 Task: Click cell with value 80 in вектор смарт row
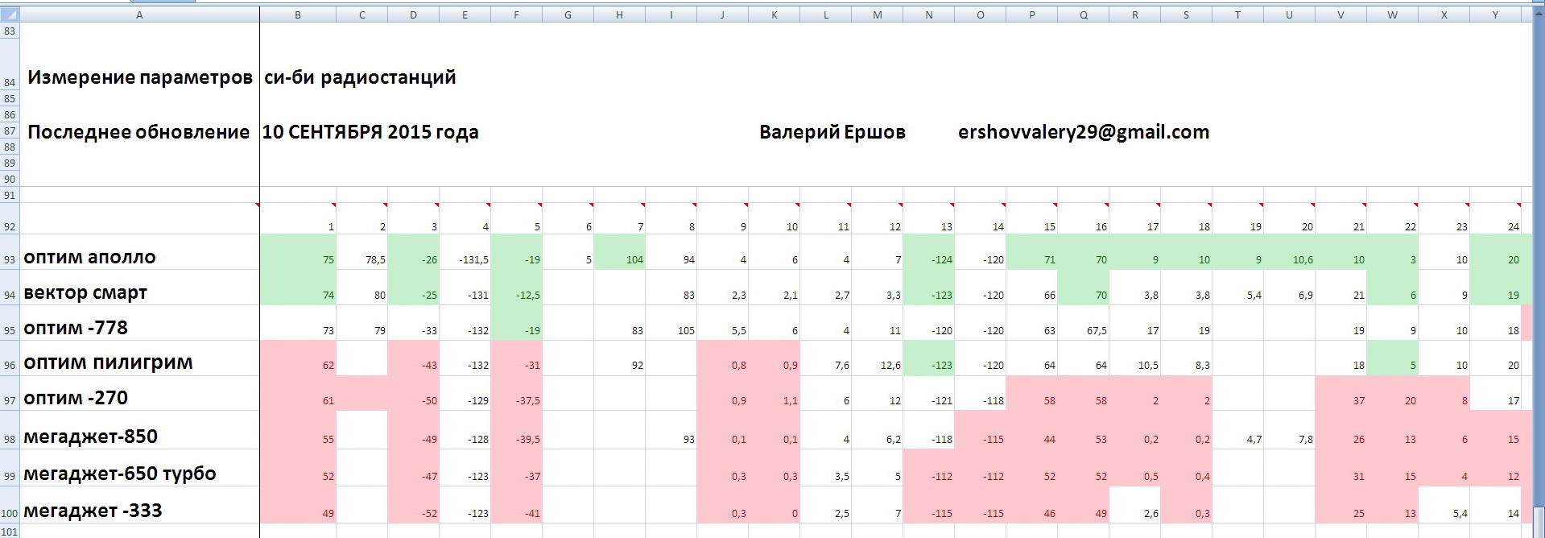click(x=361, y=288)
